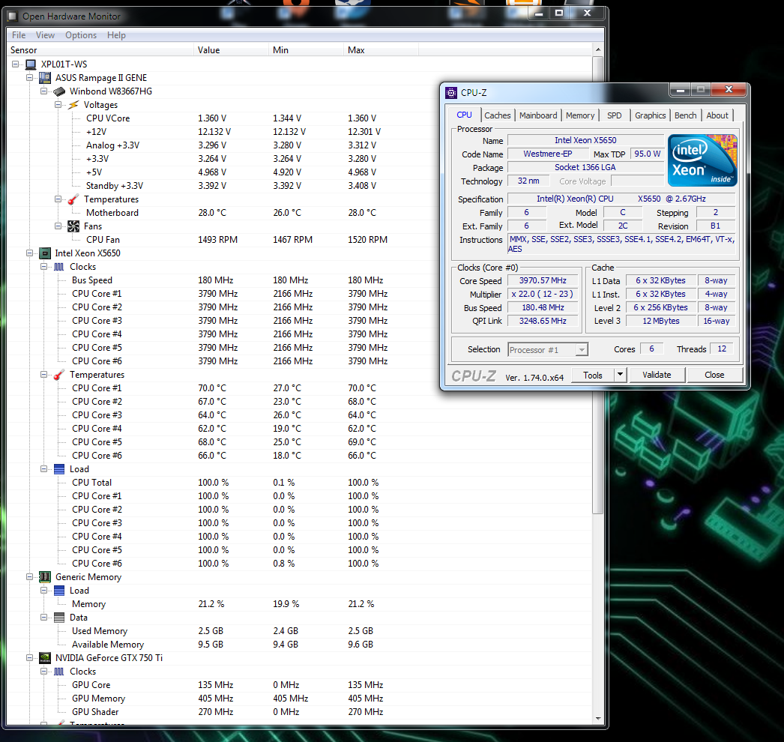The width and height of the screenshot is (784, 742).
Task: Click the blue Load icon under Generic Memory
Action: click(x=59, y=591)
